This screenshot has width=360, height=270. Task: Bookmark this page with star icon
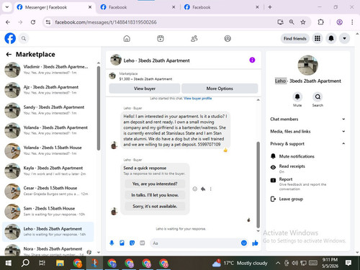point(303,22)
